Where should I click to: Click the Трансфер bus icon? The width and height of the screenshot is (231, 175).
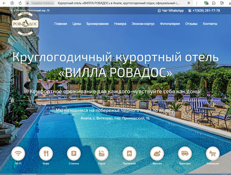click(x=185, y=153)
